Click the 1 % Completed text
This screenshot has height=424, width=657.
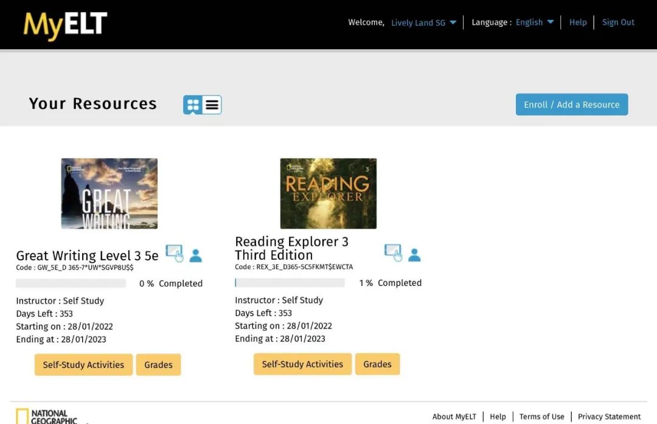click(390, 283)
